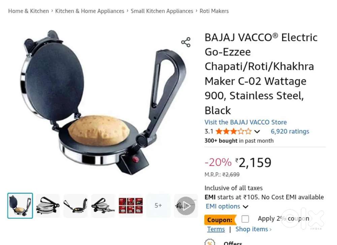Open Kitchen & Home Appliances breadcrumb

[x=90, y=11]
